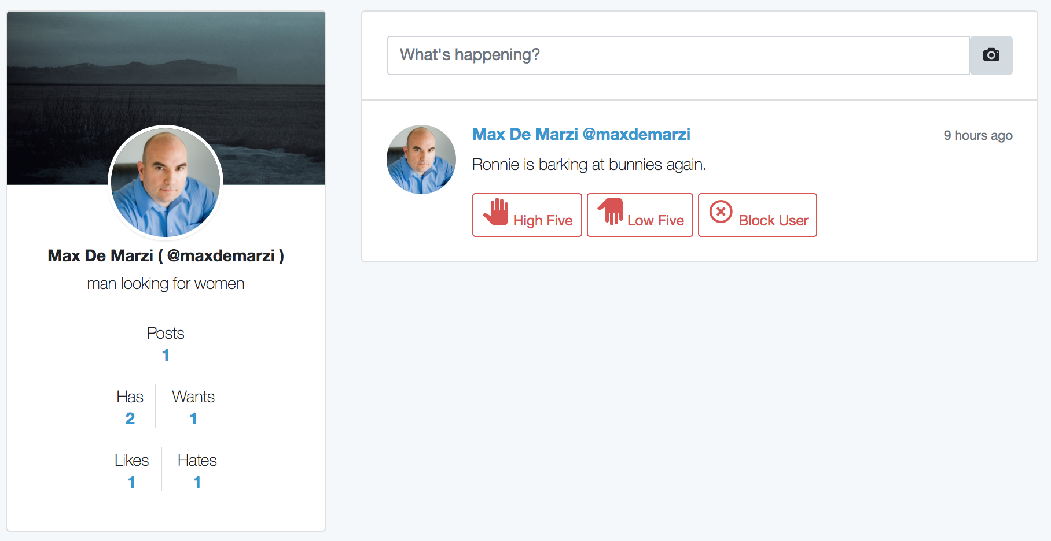
Task: Open Max De Marzi @maxdemarzi post link
Action: [x=581, y=135]
